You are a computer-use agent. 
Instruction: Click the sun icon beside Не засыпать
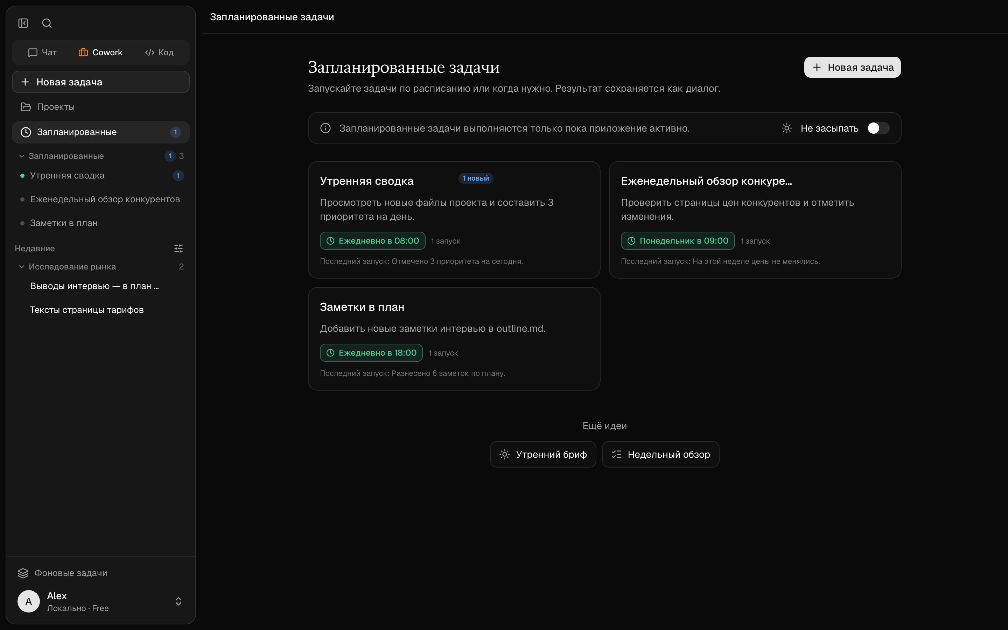coord(786,128)
